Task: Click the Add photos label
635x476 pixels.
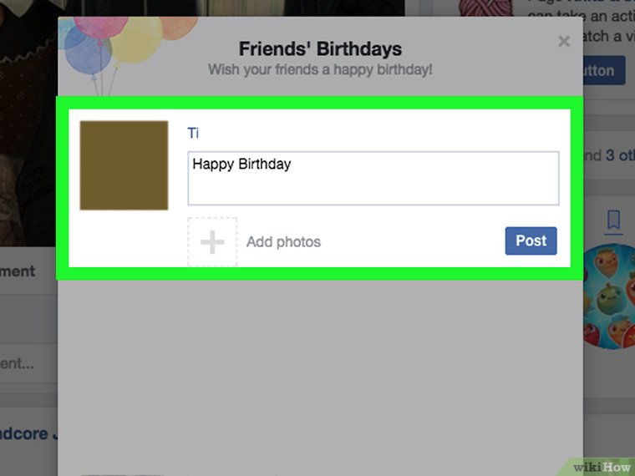Action: [283, 242]
